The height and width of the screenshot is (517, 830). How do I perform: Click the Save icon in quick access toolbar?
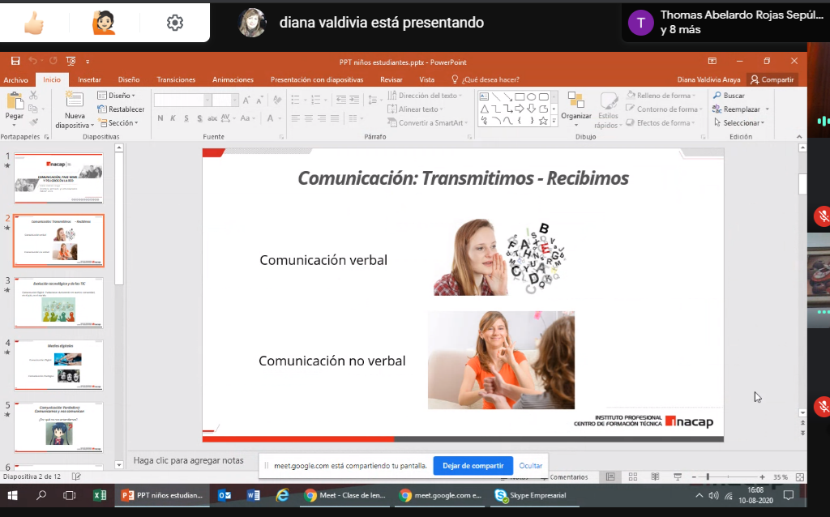click(x=15, y=62)
